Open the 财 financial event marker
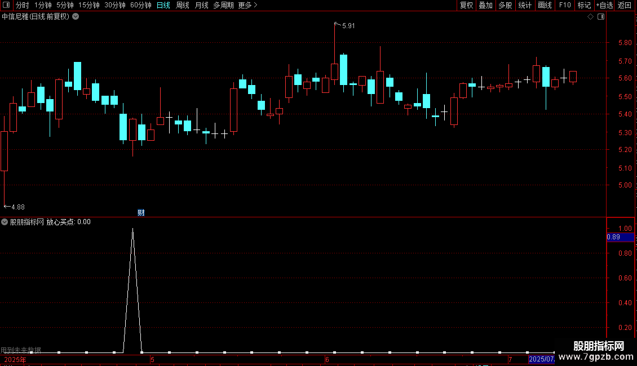Screen dimensions: 637x366 [x=141, y=213]
